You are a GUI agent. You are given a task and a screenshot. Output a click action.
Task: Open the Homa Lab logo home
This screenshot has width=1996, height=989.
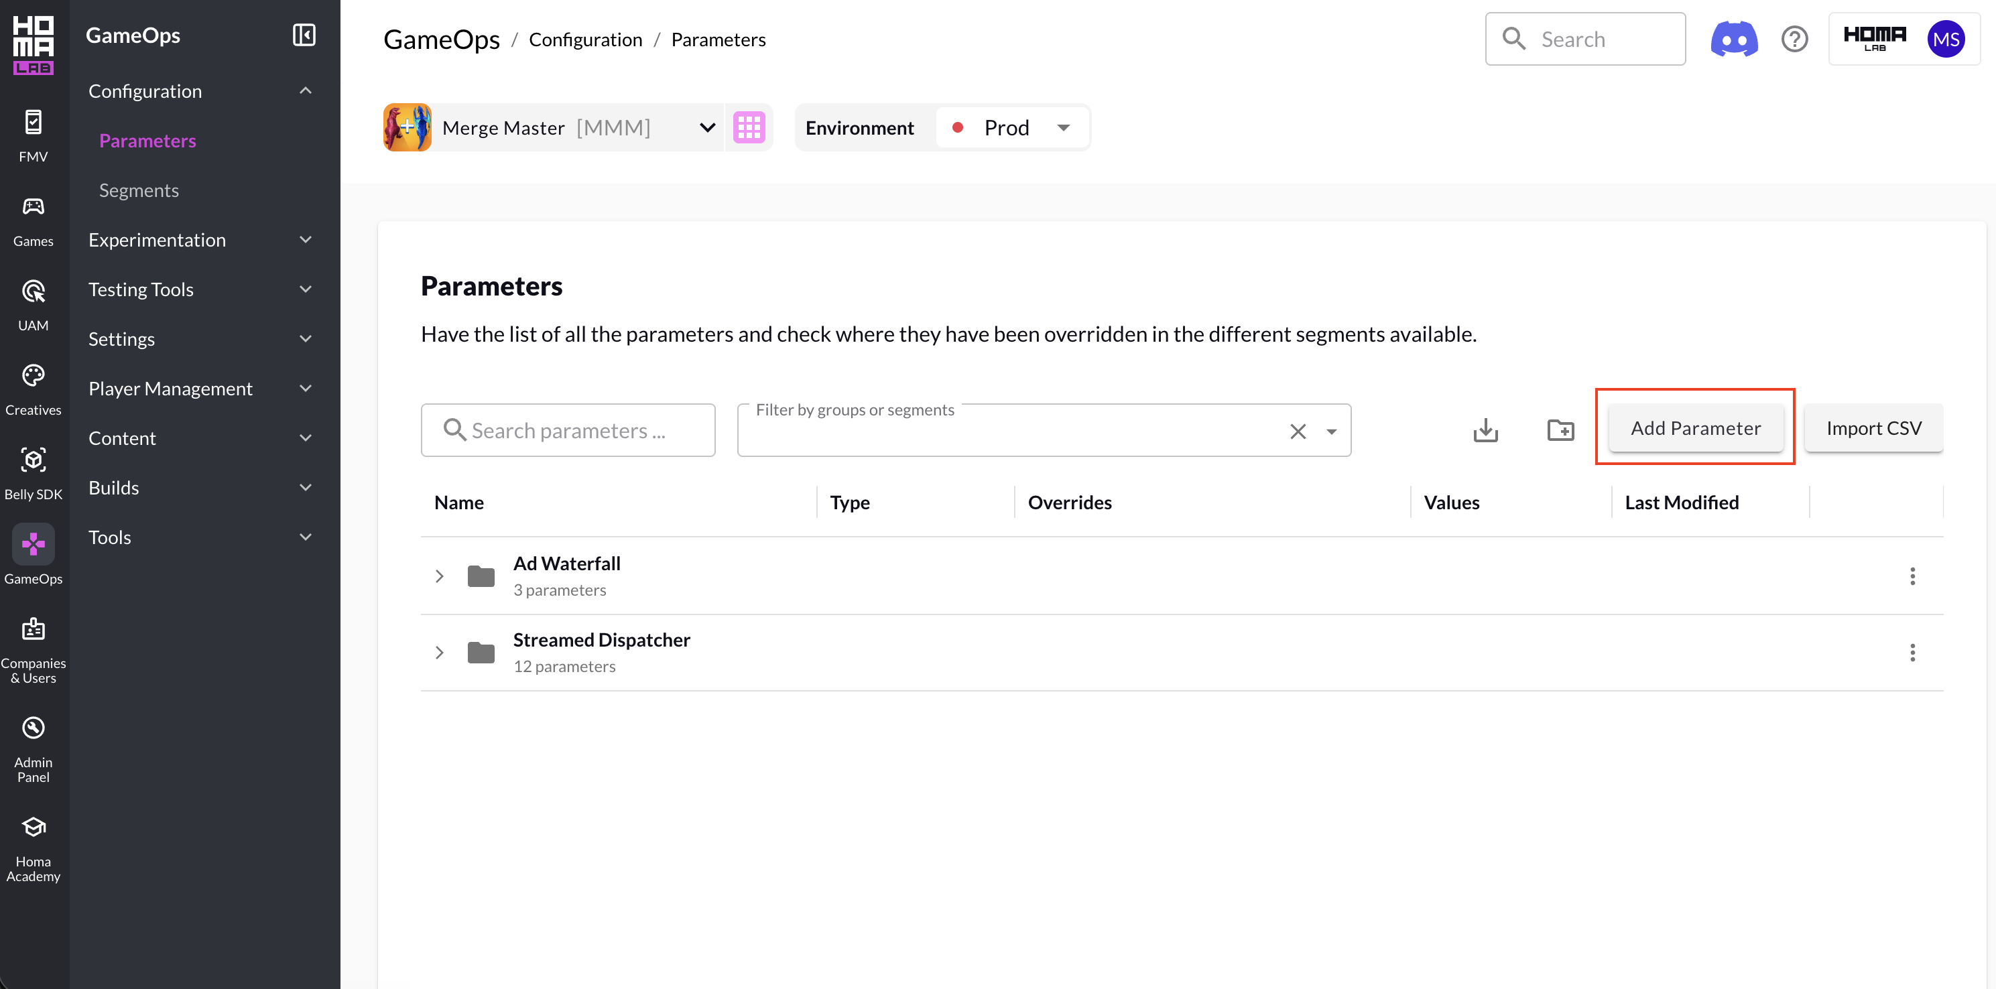click(x=34, y=45)
